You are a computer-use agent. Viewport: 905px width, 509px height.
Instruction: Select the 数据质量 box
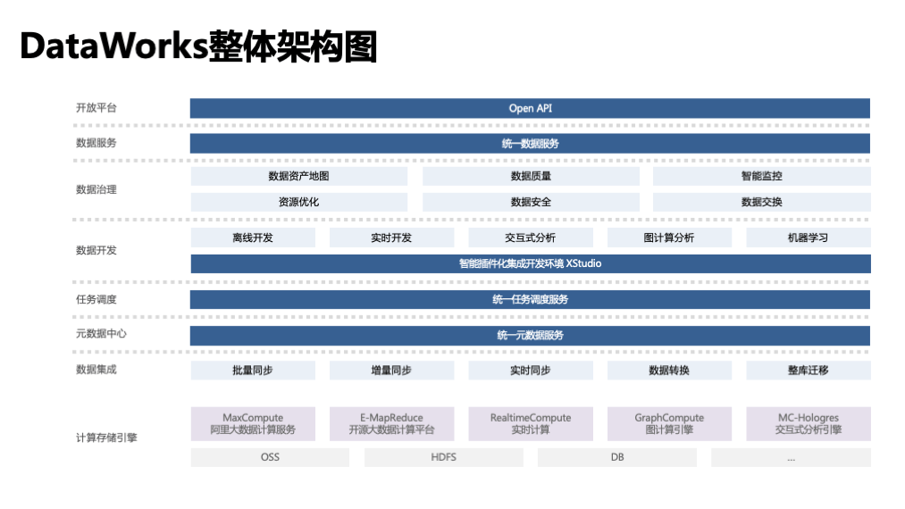tap(531, 177)
